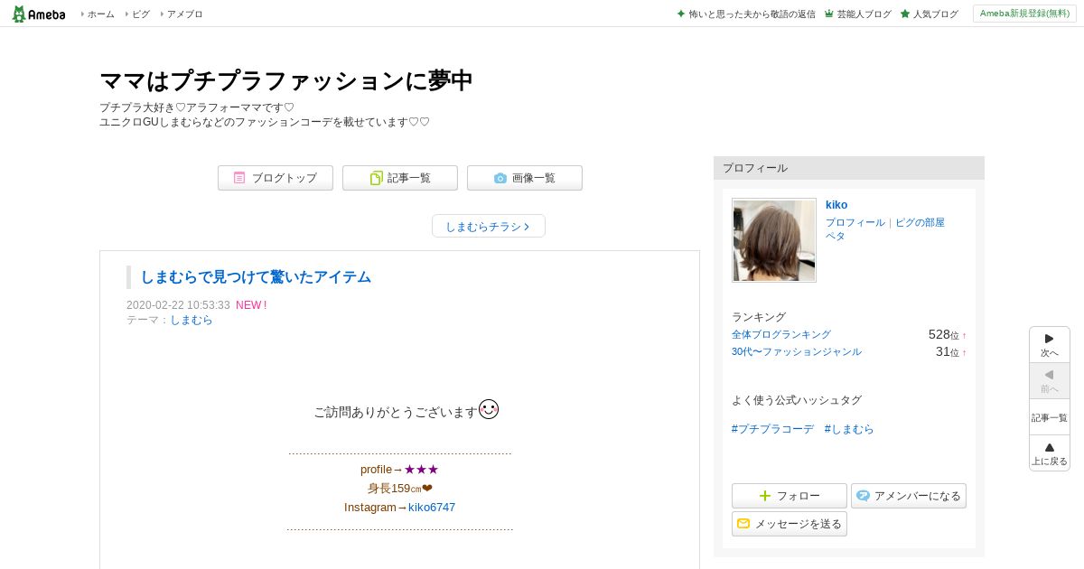Open プロフィール link beside photo
1084x569 pixels.
[855, 222]
